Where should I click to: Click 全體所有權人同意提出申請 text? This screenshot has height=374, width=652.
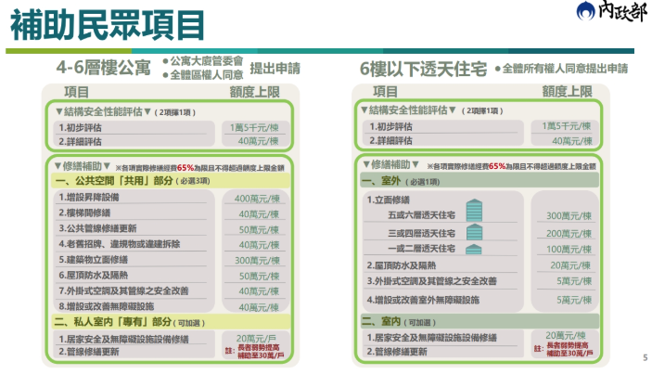[565, 69]
